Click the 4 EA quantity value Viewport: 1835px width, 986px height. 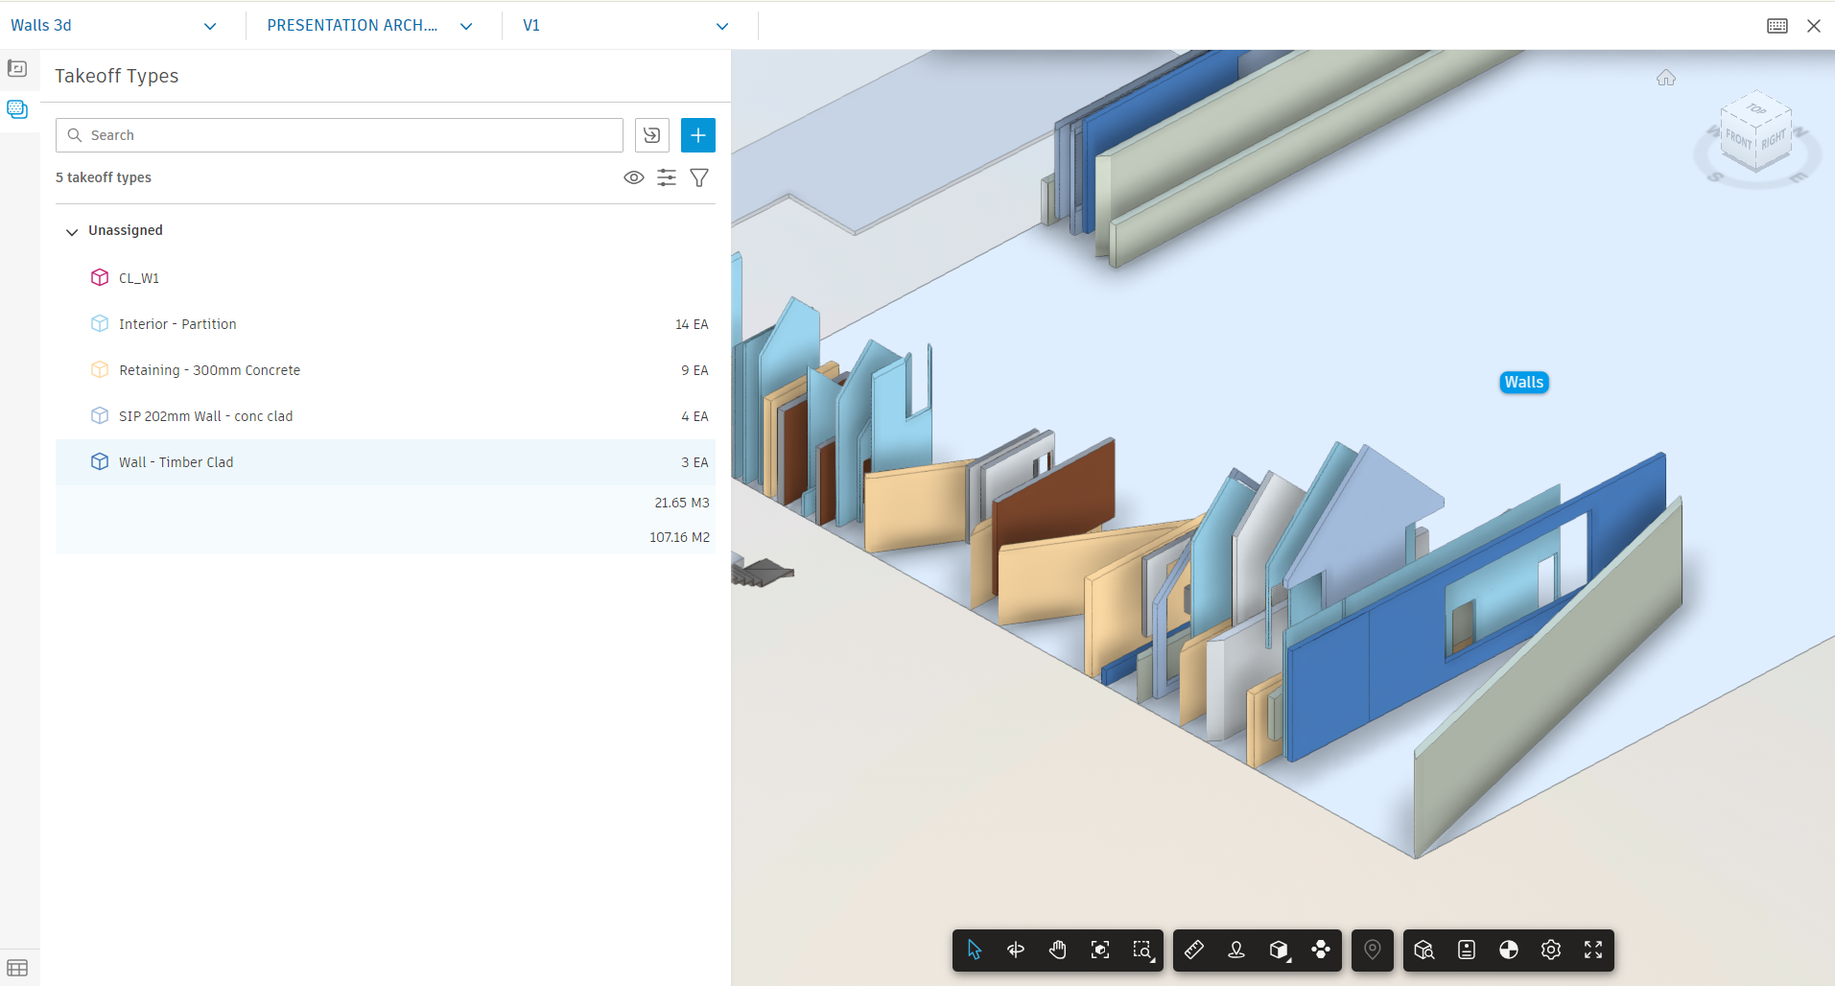[x=694, y=416]
